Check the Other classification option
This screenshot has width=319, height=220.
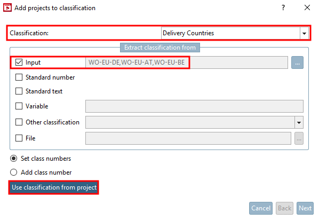tap(19, 122)
